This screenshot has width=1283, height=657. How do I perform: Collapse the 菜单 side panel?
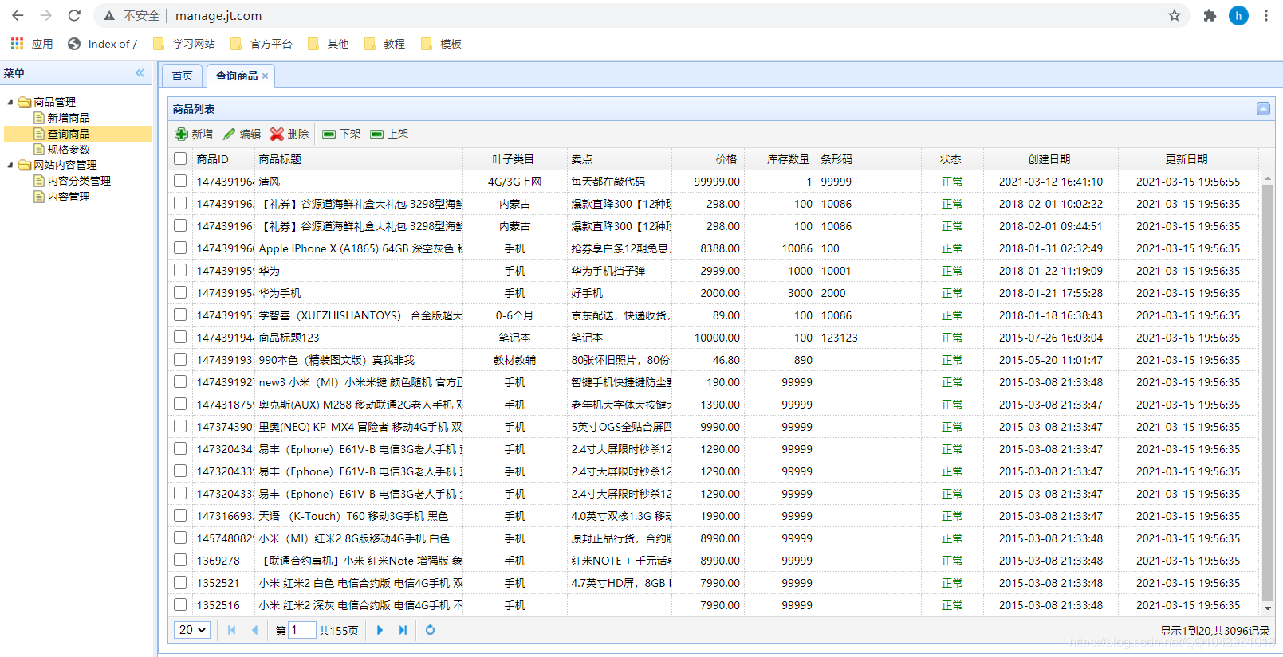click(140, 72)
